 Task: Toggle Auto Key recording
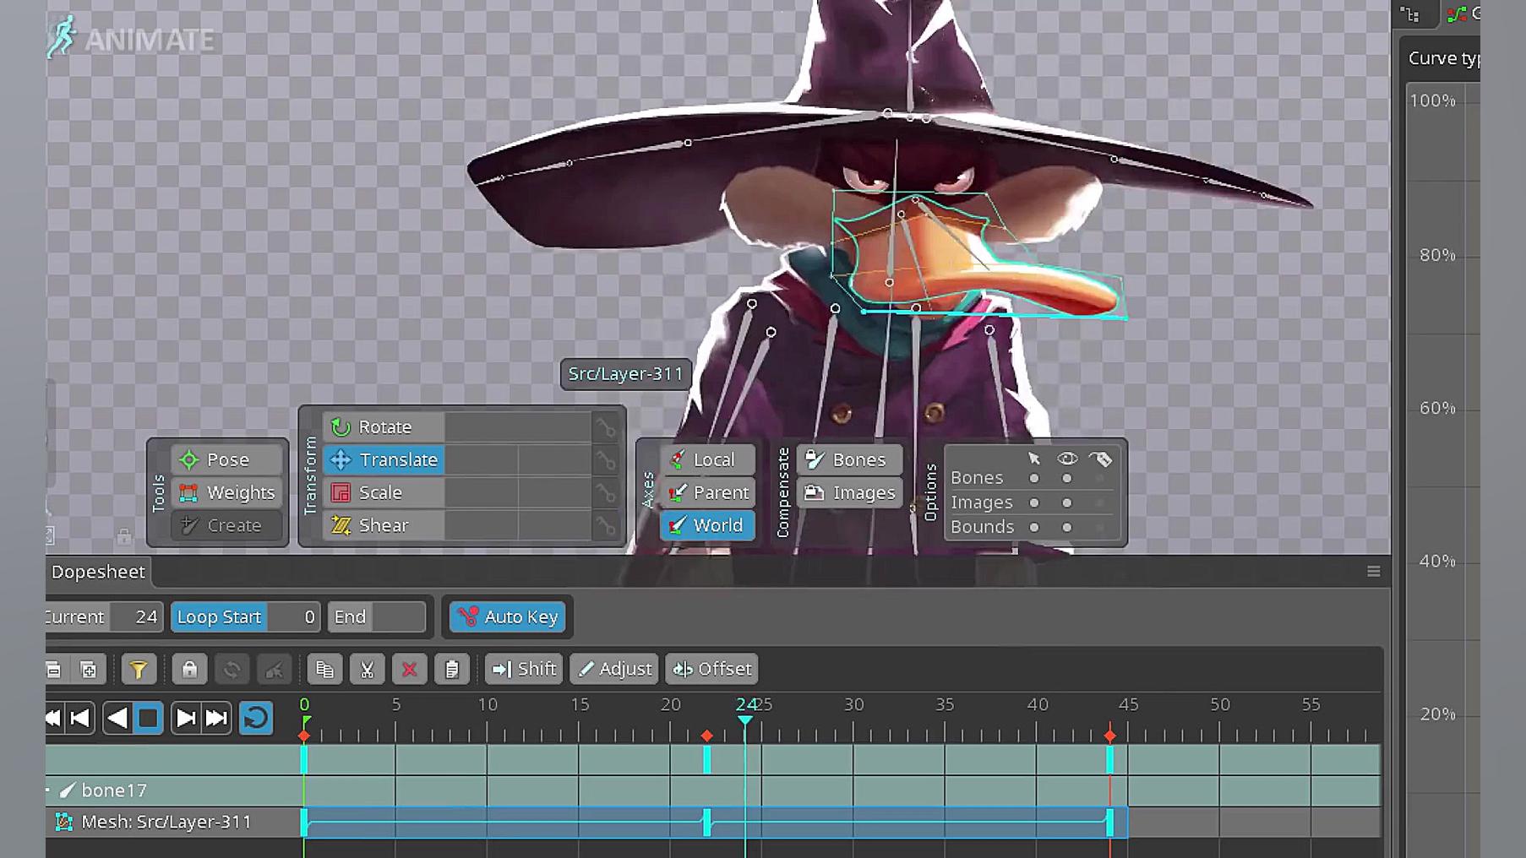(x=508, y=617)
